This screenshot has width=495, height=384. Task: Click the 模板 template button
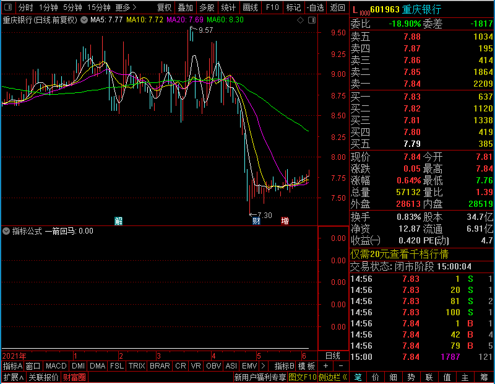[306, 366]
